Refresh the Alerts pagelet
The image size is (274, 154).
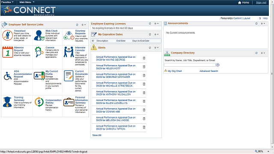(150, 47)
